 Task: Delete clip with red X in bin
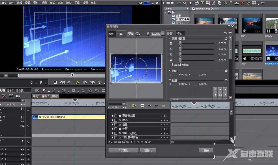click(x=242, y=3)
